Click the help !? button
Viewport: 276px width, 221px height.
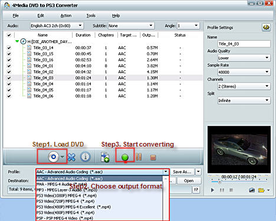[x=196, y=190]
